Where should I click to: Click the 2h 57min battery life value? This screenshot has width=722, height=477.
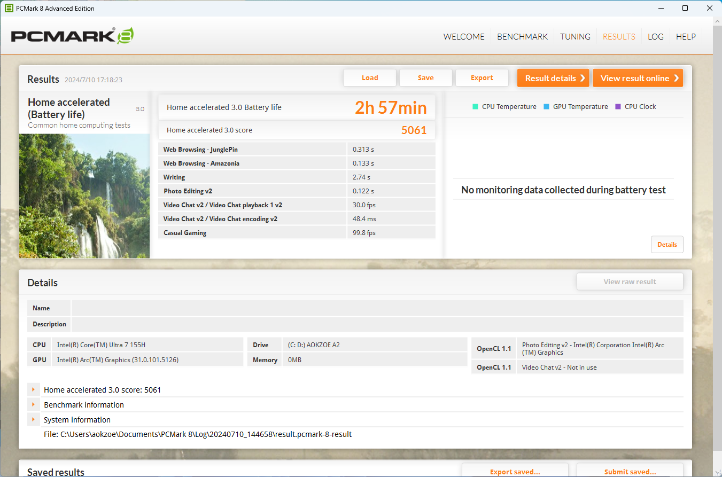(x=391, y=107)
